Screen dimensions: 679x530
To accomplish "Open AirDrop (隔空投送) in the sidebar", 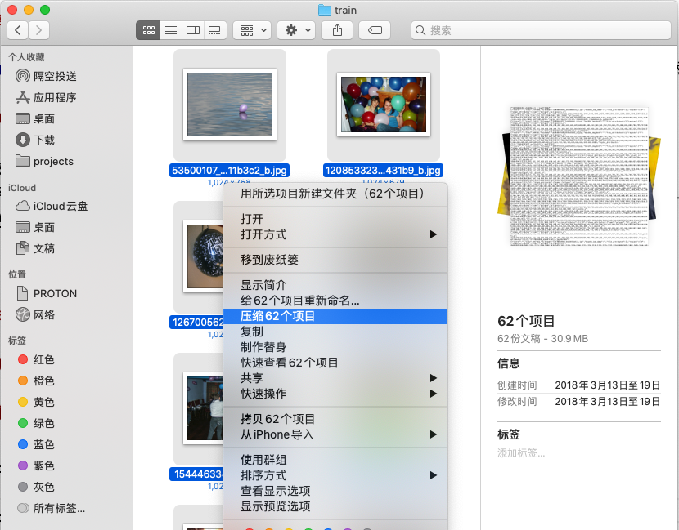I will [x=55, y=76].
